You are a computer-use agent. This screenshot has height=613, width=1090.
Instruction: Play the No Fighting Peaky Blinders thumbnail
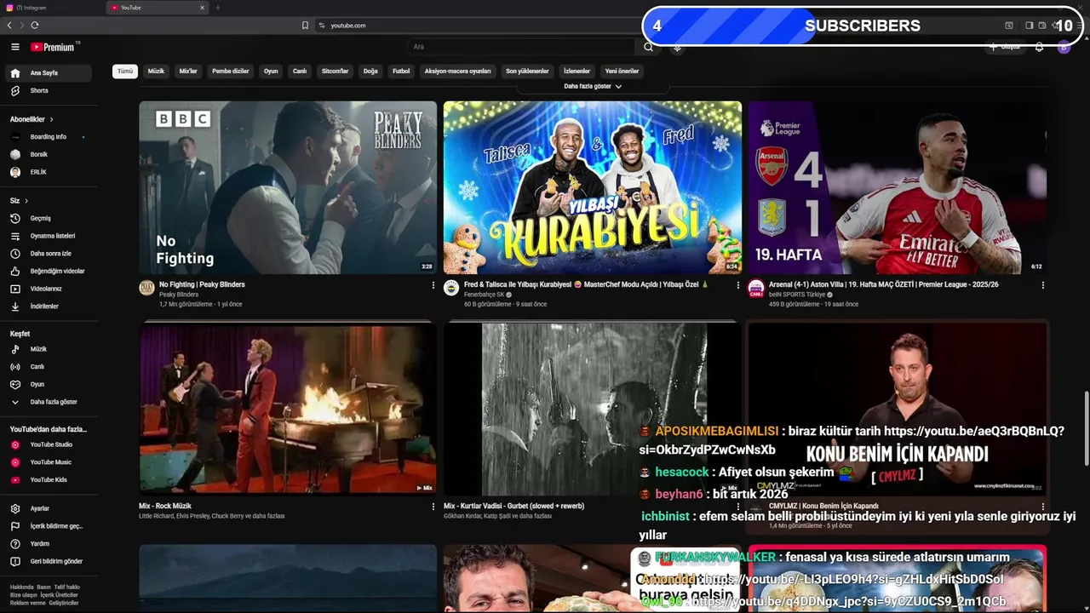[288, 187]
